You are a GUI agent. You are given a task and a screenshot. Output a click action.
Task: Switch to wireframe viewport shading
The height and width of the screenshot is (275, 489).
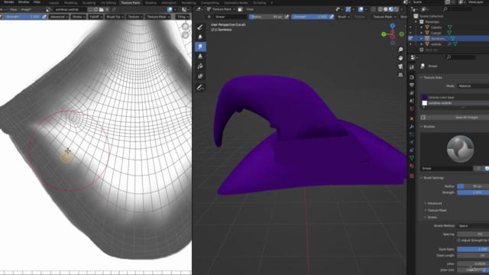[x=381, y=9]
